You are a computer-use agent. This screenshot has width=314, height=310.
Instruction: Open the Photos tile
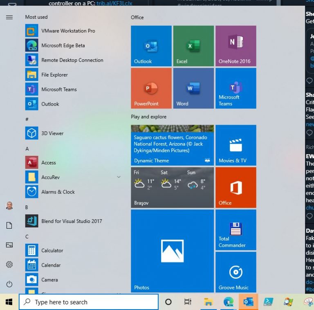point(173,251)
